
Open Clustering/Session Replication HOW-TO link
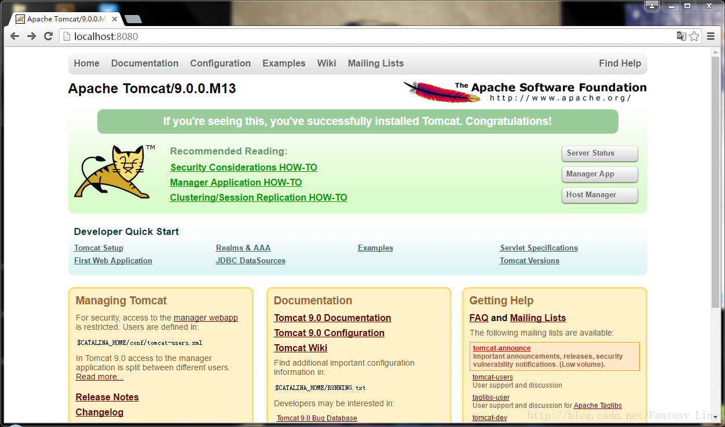tap(259, 197)
